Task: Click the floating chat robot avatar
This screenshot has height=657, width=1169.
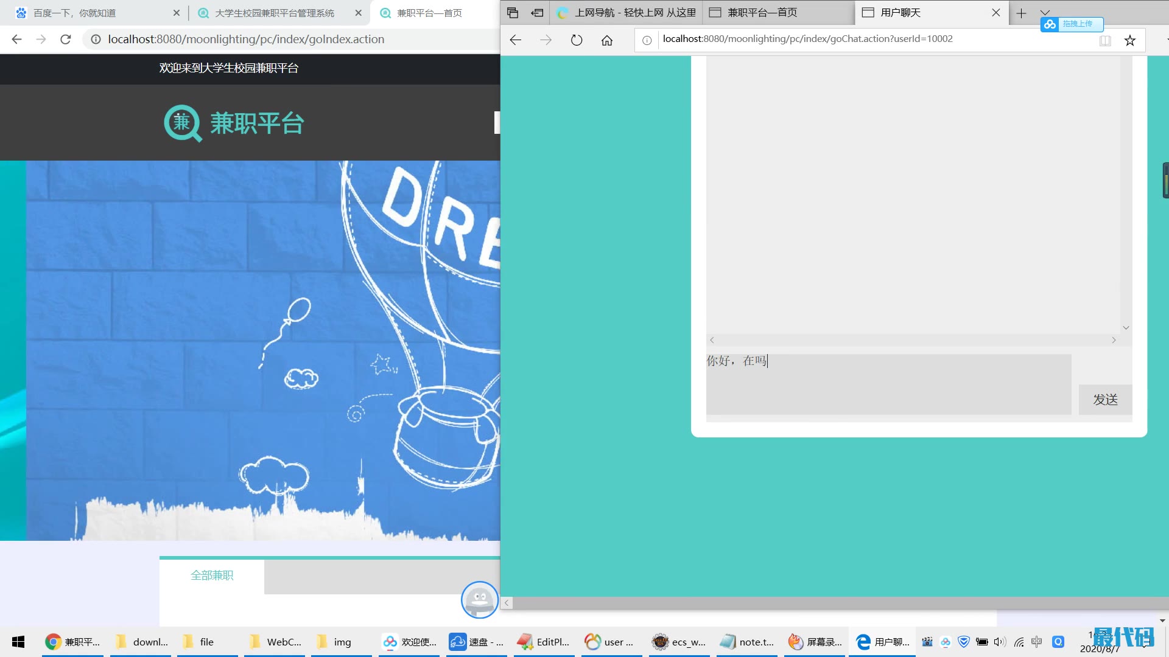Action: click(x=479, y=600)
